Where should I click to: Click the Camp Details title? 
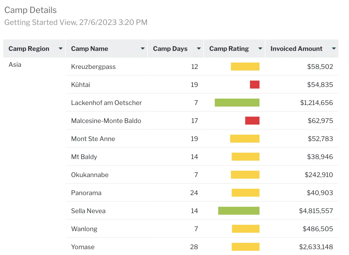coord(30,10)
